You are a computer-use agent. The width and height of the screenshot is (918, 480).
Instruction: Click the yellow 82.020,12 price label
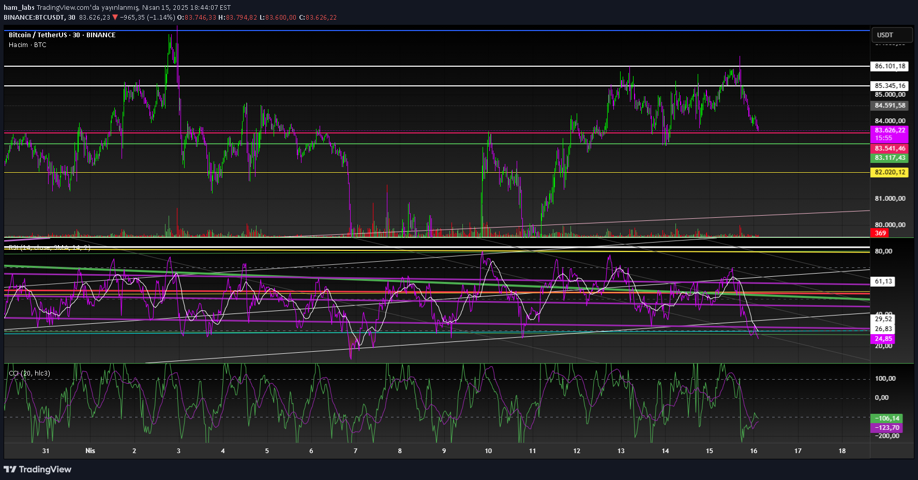pos(890,172)
